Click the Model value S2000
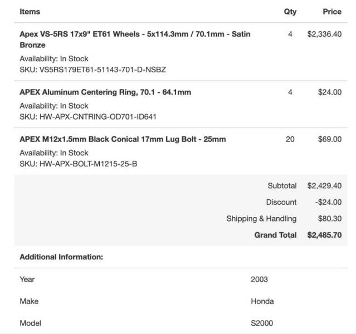The width and height of the screenshot is (356, 334). point(262,323)
